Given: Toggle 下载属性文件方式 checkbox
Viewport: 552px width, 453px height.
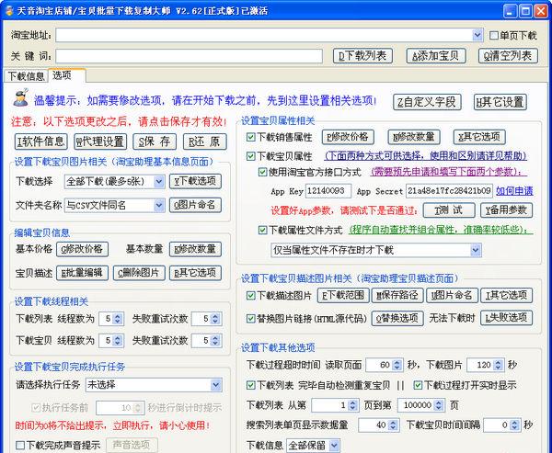Looking at the screenshot, I should click(x=262, y=230).
